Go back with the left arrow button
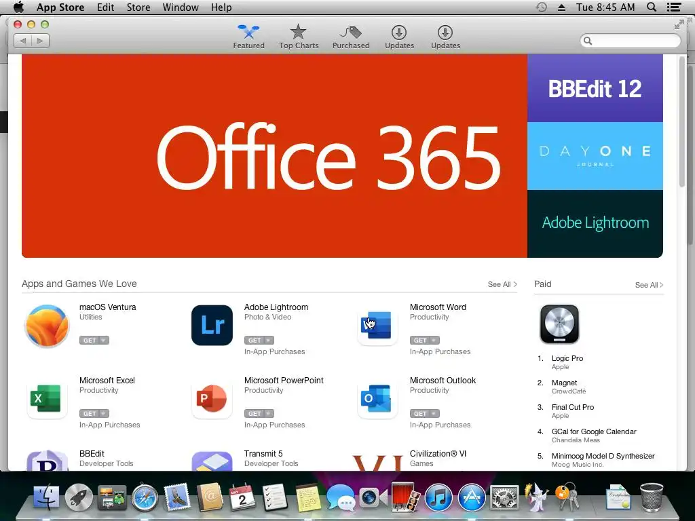This screenshot has height=521, width=695. coord(23,41)
